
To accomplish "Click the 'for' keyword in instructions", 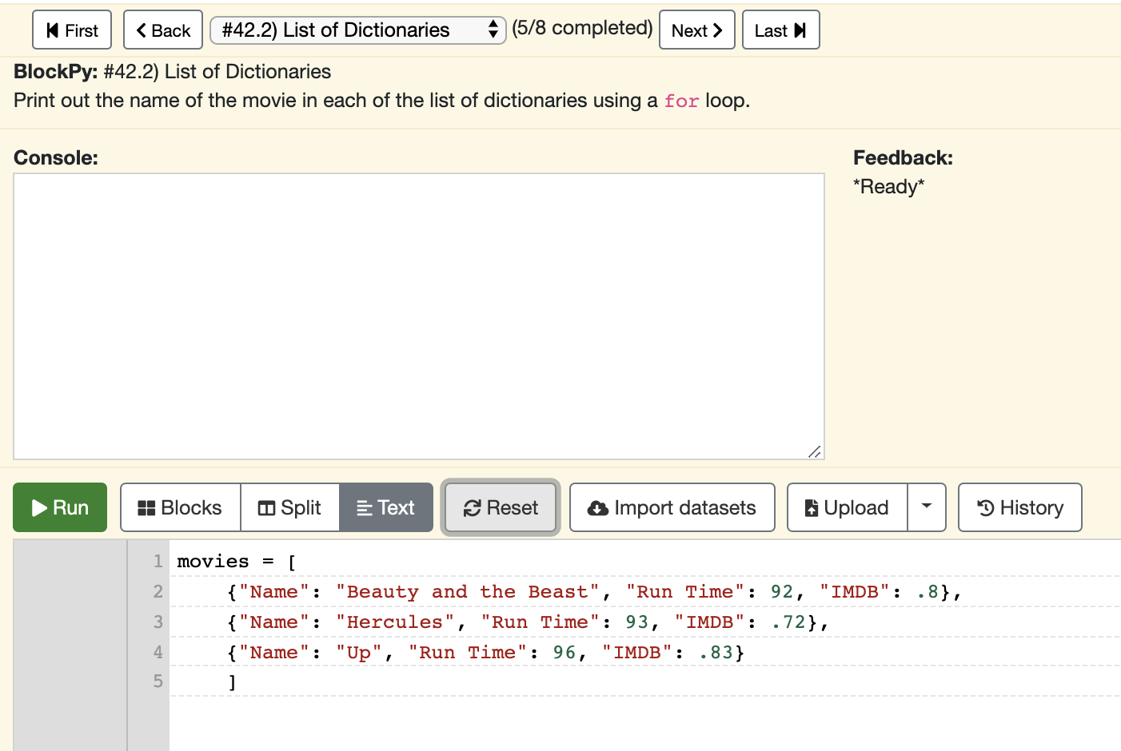I will point(681,101).
